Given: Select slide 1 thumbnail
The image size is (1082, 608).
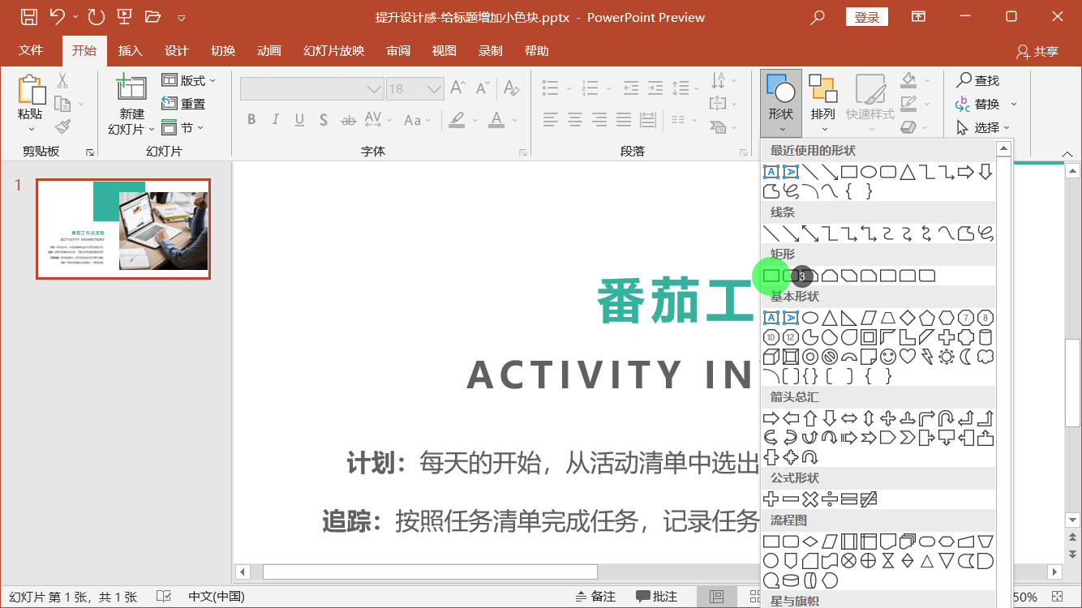Looking at the screenshot, I should pos(123,229).
